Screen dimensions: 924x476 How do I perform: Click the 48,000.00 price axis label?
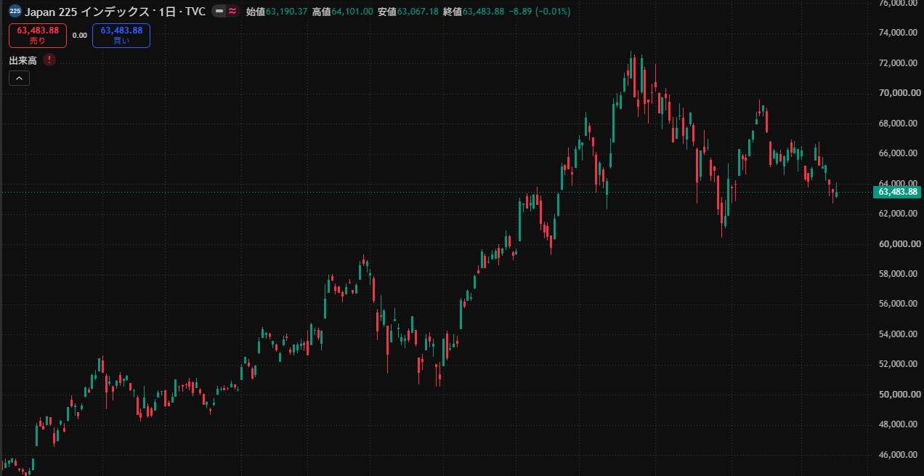click(899, 424)
